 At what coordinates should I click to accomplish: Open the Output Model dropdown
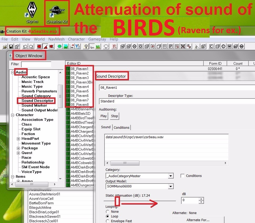[171, 186]
